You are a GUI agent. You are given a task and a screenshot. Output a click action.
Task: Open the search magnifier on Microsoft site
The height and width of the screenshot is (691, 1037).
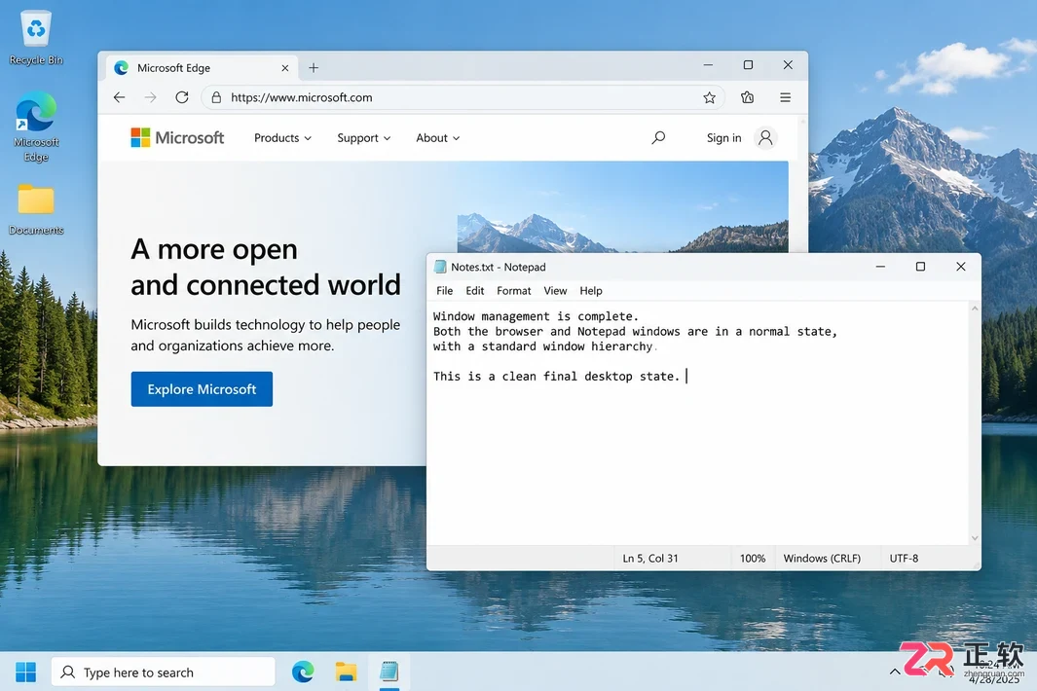(658, 137)
